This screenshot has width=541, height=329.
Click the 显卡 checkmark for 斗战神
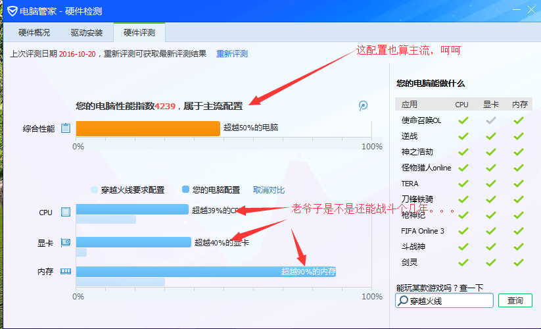[491, 247]
